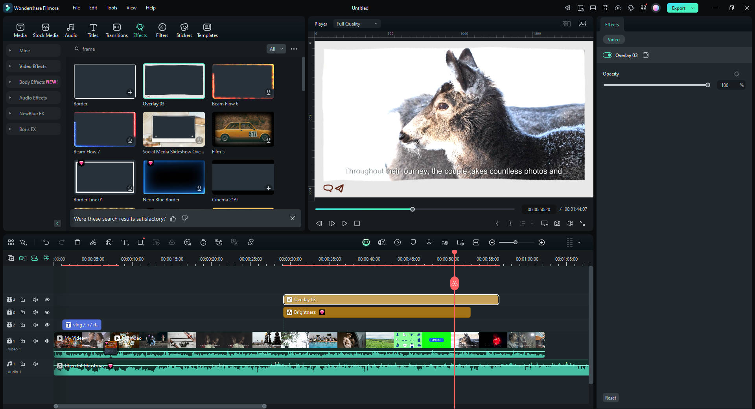755x409 pixels.
Task: Click the Split scissors icon in timeline toolbar
Action: (93, 242)
